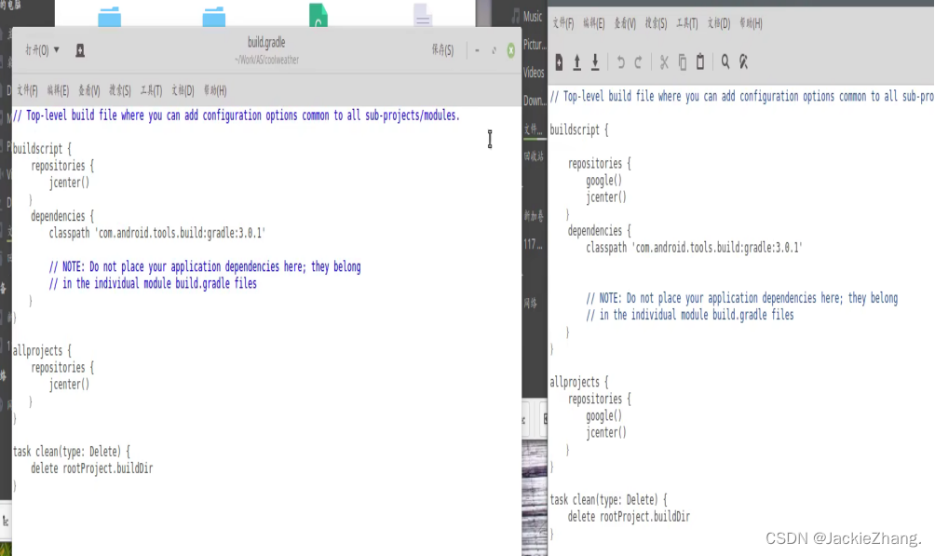Image resolution: width=935 pixels, height=556 pixels.
Task: Click 'dependencies {' in the right editor
Action: click(600, 230)
